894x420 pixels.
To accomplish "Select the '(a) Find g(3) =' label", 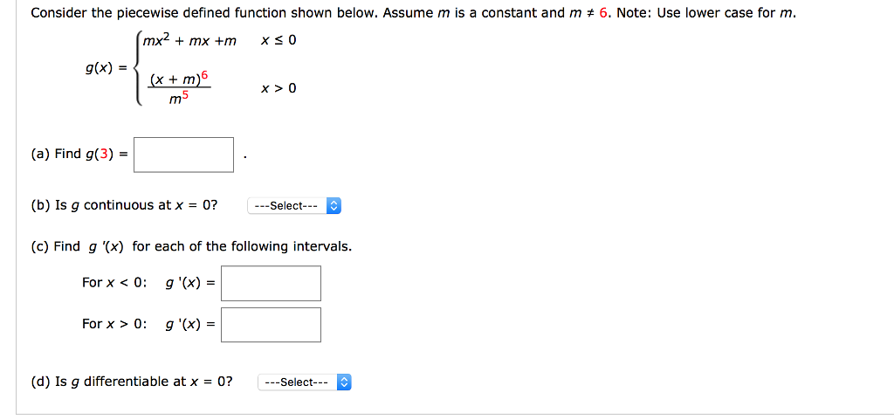I will [x=79, y=154].
